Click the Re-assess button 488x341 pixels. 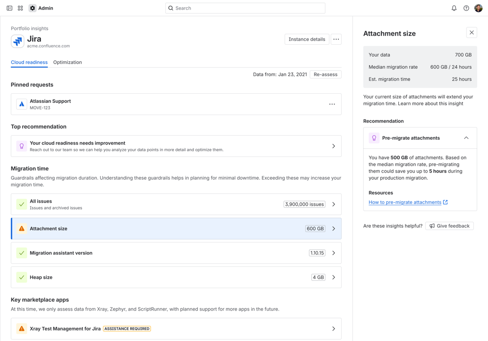tap(325, 74)
